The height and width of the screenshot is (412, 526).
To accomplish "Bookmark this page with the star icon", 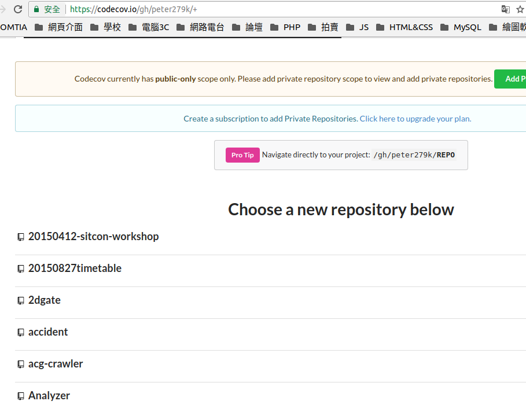I will (x=520, y=9).
